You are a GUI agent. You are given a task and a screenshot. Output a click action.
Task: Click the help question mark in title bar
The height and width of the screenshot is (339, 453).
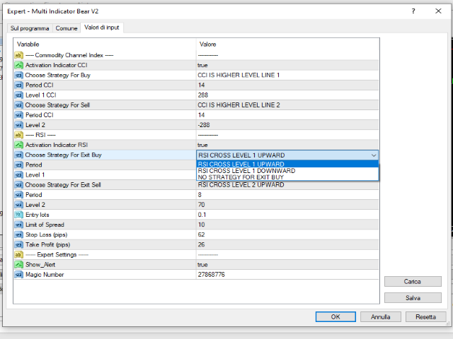(412, 12)
